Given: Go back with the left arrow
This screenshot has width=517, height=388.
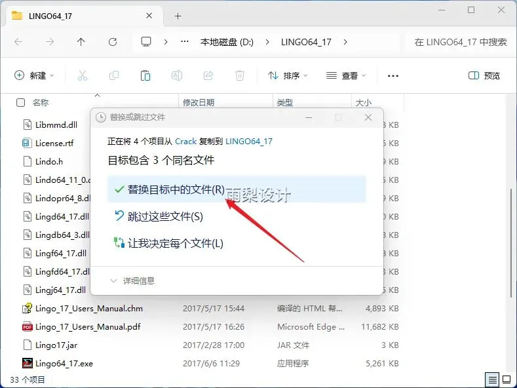Looking at the screenshot, I should point(18,42).
